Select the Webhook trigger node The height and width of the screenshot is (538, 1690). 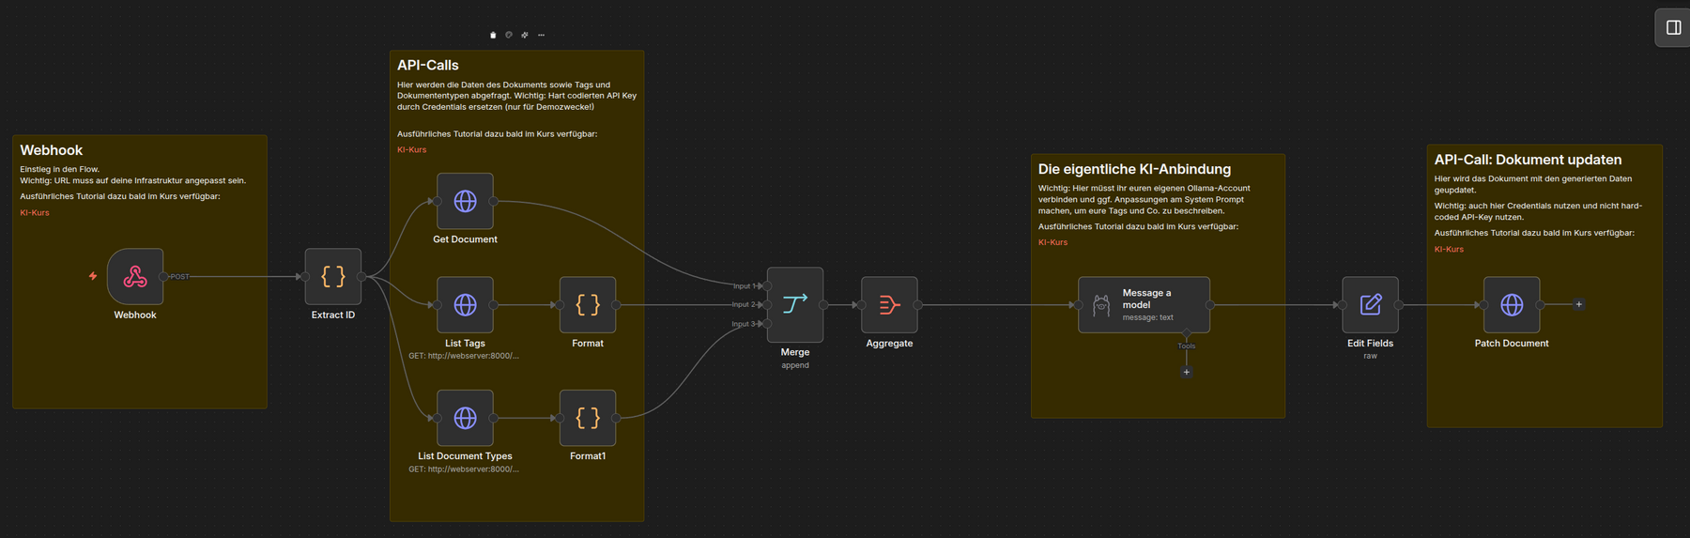135,276
